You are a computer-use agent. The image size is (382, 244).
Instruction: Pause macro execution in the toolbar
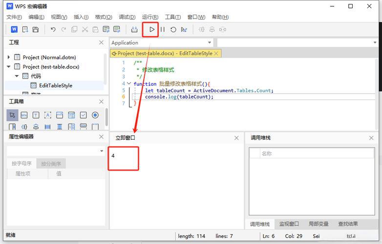click(163, 29)
